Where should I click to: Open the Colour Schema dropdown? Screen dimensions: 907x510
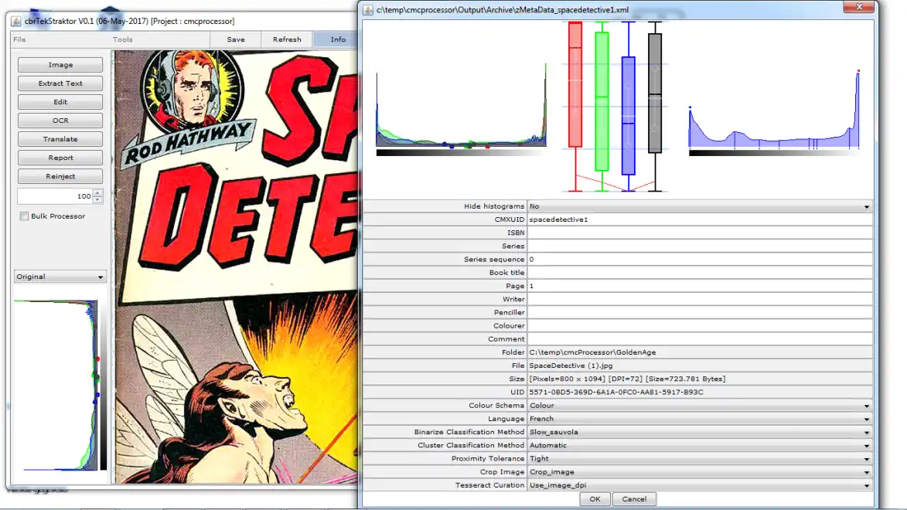point(699,406)
